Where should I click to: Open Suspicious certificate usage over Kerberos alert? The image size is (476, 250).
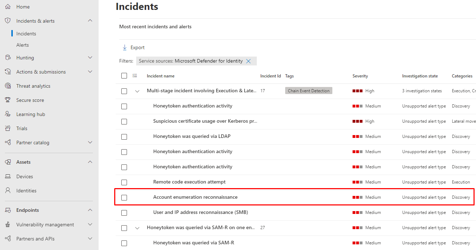click(205, 121)
